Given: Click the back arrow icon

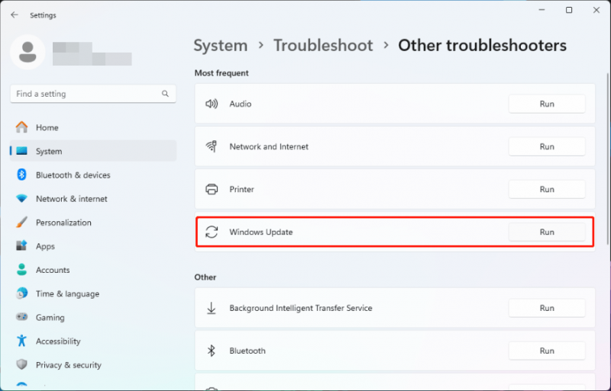Looking at the screenshot, I should coord(15,14).
